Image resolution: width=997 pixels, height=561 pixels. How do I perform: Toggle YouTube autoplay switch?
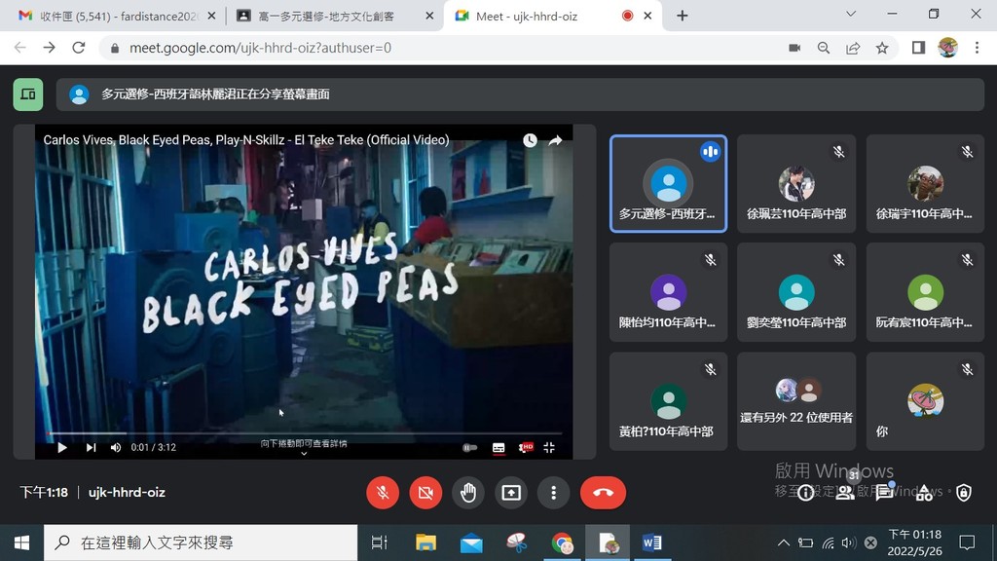[x=470, y=447]
